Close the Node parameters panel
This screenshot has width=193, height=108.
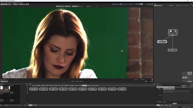[x=192, y=84]
